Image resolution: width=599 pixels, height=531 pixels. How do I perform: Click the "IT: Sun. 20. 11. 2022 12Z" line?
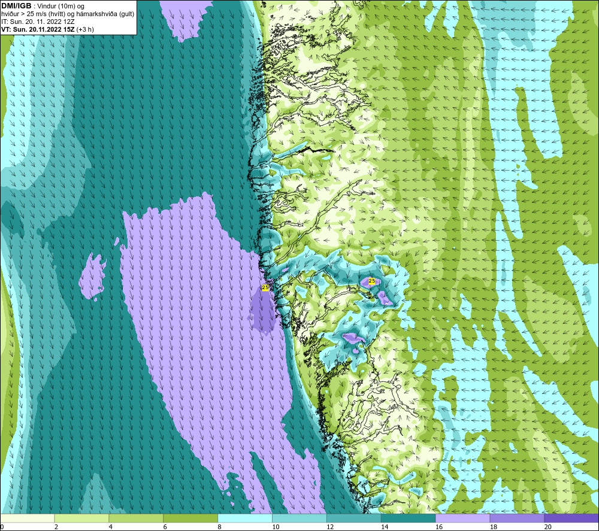(x=38, y=22)
